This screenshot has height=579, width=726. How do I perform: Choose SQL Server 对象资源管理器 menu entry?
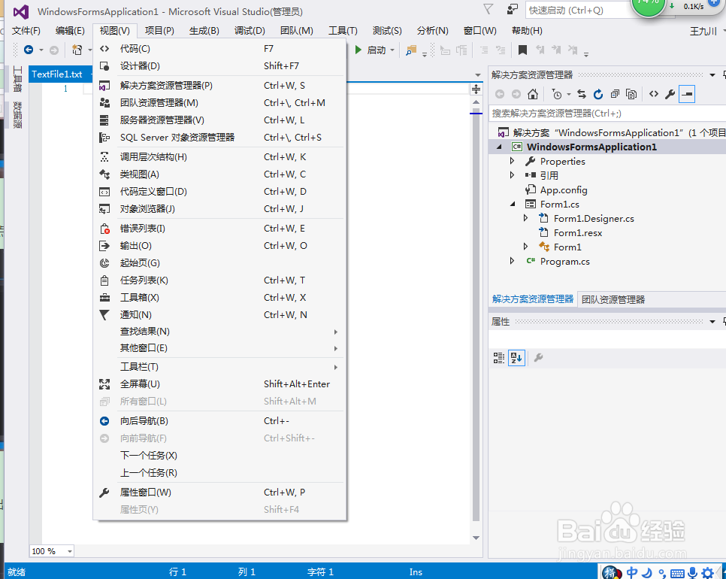(220, 137)
